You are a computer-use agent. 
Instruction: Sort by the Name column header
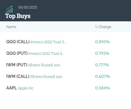pos(11,27)
